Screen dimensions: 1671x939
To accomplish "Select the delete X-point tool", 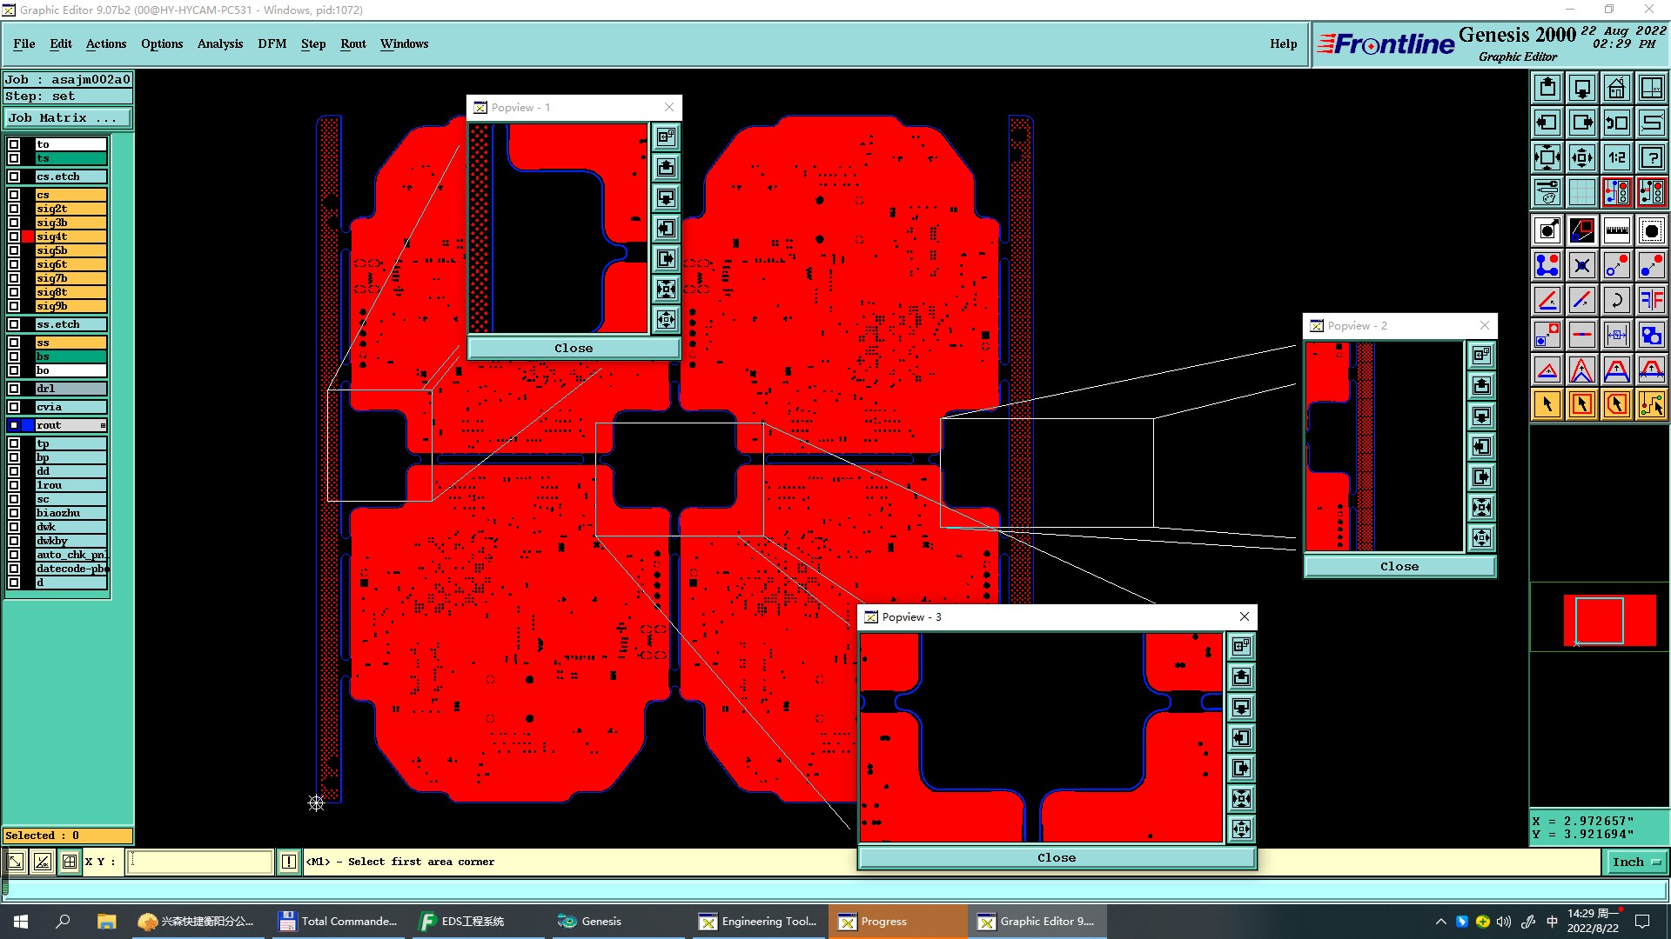I will (x=1581, y=265).
